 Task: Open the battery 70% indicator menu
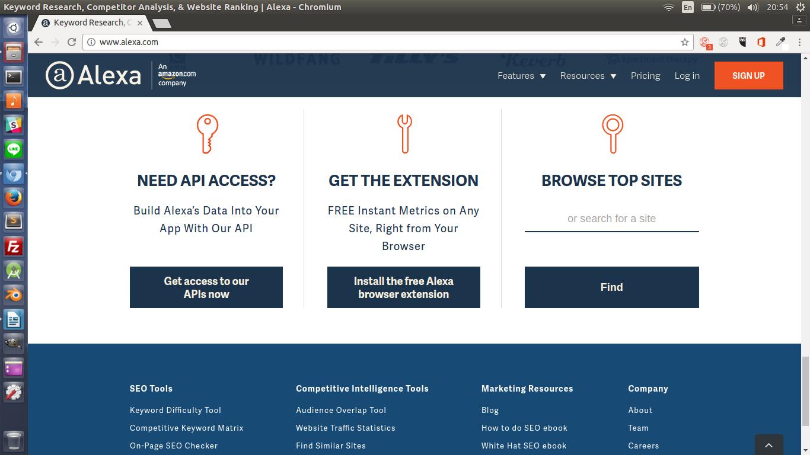[720, 7]
